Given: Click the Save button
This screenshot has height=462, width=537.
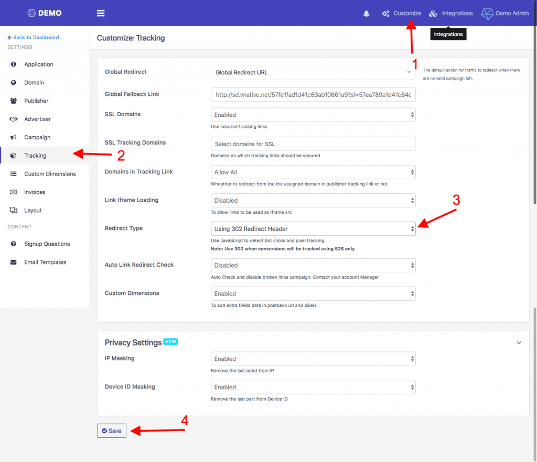Looking at the screenshot, I should [112, 431].
